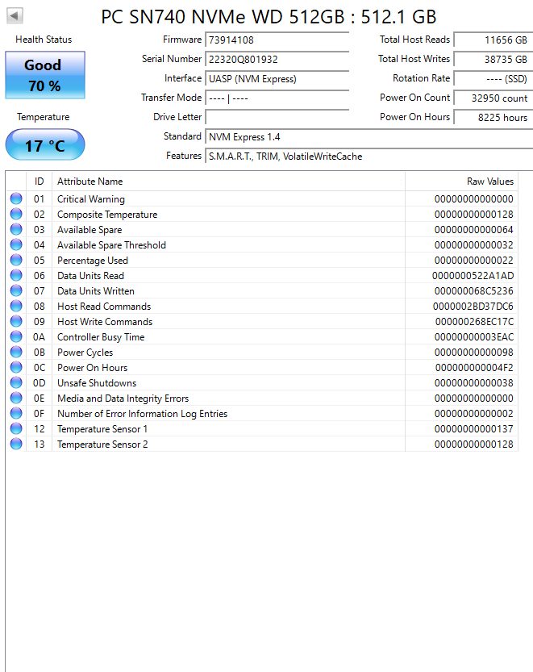Image resolution: width=533 pixels, height=672 pixels.
Task: Select the Controller Busy Time attribute name
Action: [101, 337]
